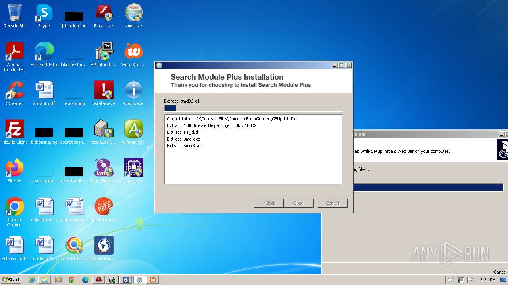Select SBInstaller desktop icon
Image resolution: width=508 pixels, height=285 pixels.
point(104,249)
